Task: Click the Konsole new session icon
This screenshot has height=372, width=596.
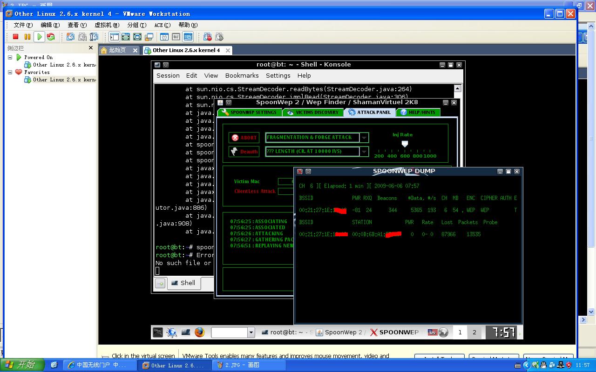Action: click(160, 283)
